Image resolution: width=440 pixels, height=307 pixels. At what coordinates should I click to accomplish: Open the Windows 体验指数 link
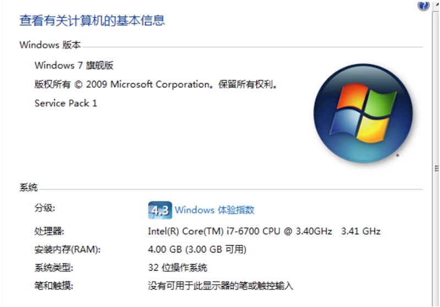[215, 210]
